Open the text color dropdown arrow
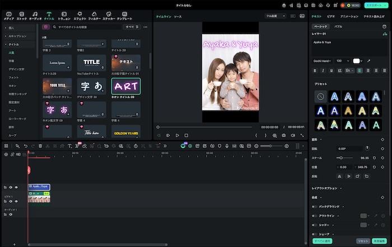This screenshot has width=392, height=247. 362,61
